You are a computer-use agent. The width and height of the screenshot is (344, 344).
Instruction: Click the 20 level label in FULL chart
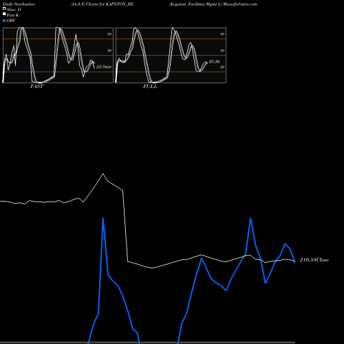222,67
